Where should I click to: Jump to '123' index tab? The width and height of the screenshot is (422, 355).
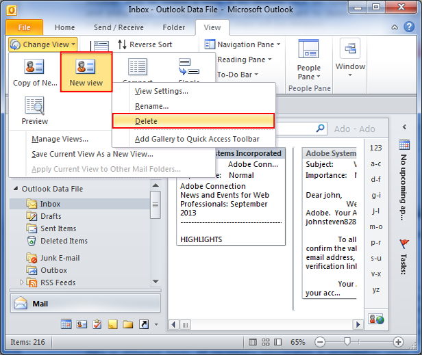(375, 148)
